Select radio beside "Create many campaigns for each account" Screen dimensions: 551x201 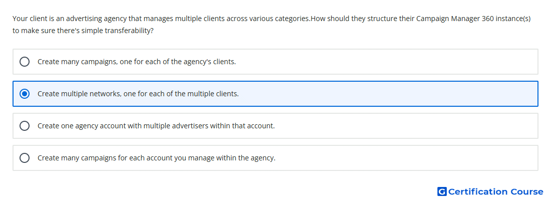tap(25, 158)
